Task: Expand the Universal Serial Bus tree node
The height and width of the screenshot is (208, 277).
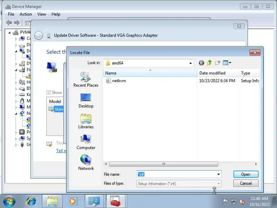Action: tap(16, 145)
